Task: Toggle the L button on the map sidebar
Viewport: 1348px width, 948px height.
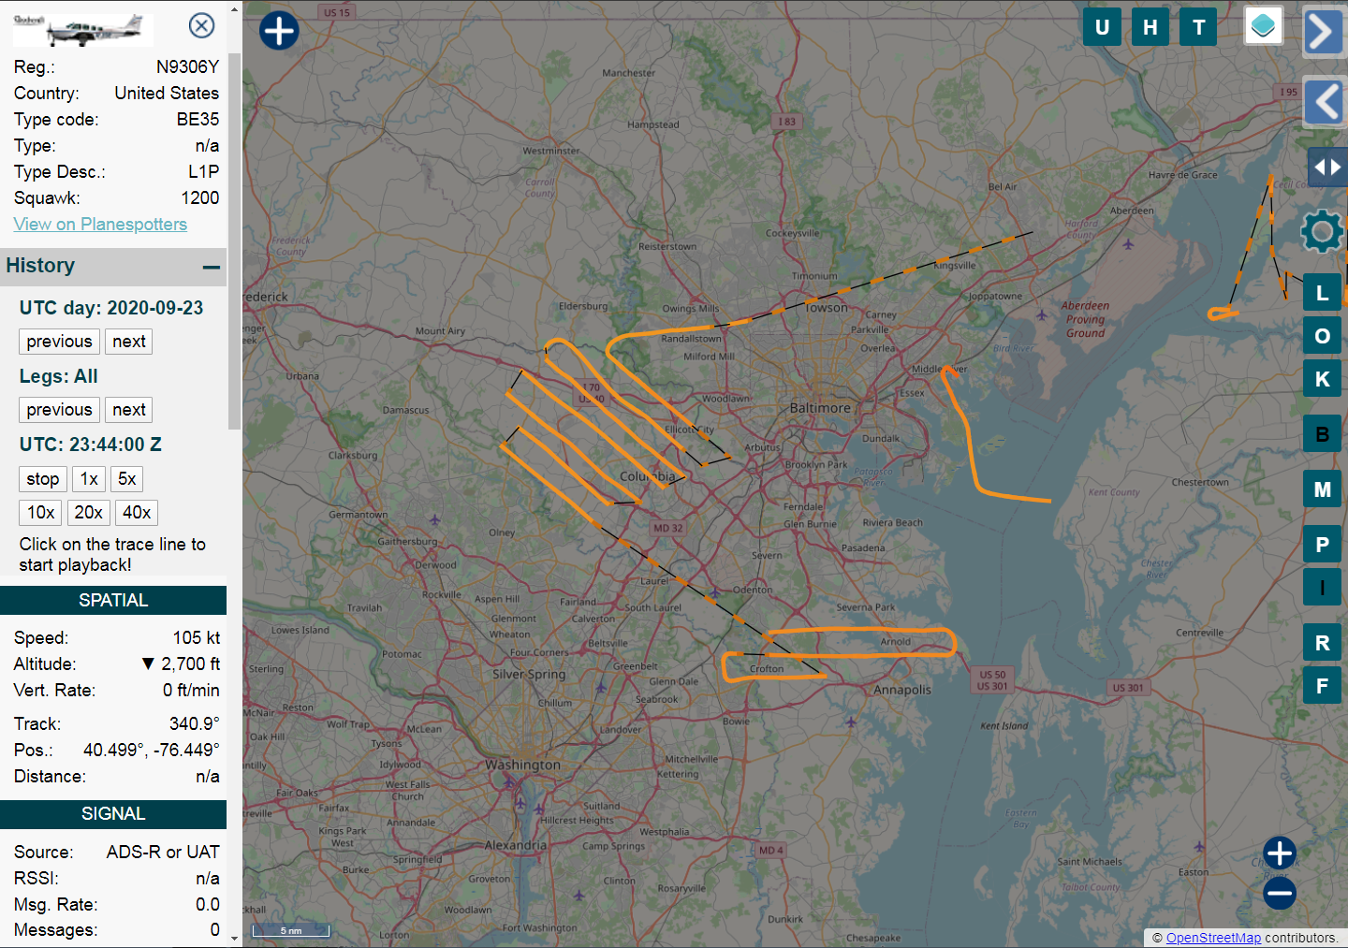Action: click(1322, 293)
